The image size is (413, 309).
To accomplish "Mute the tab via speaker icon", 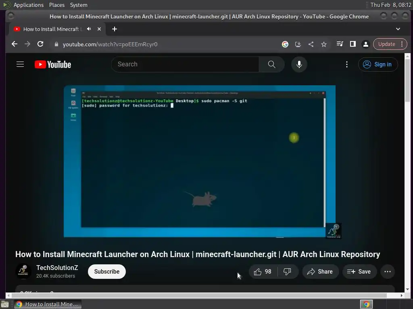I will [x=89, y=29].
